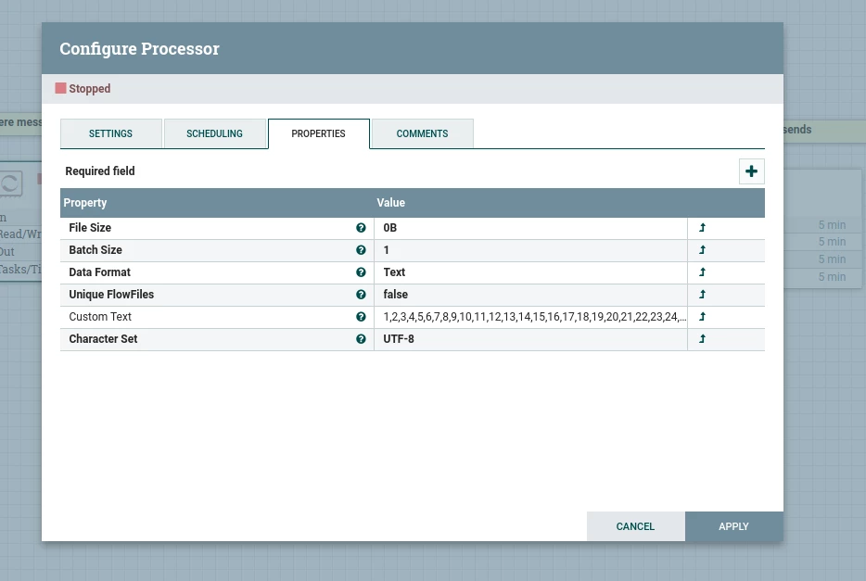The height and width of the screenshot is (581, 866).
Task: Click the arrow icon in Data Format row
Action: pos(702,272)
